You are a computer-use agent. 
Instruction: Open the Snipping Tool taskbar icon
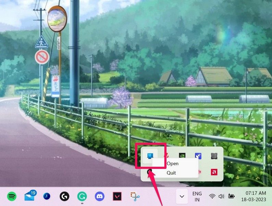click(135, 196)
